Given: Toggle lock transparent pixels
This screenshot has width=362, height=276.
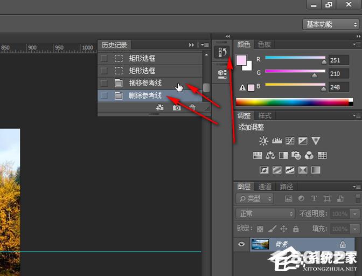Looking at the screenshot, I should (260, 229).
